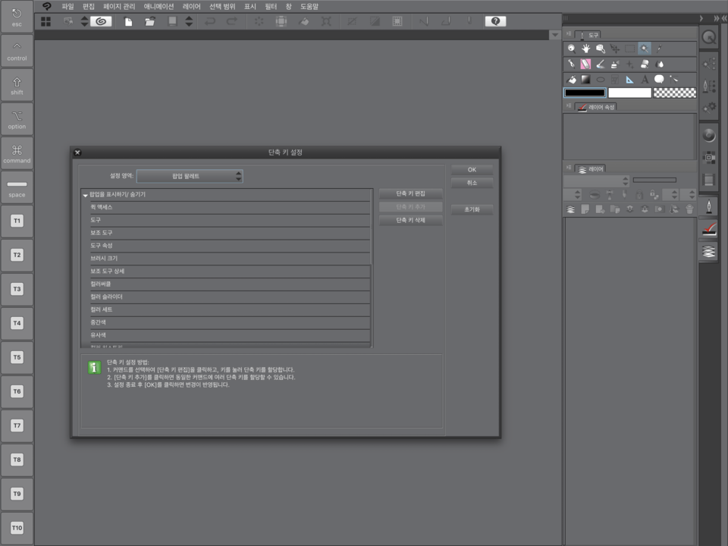728x546 pixels.
Task: Select the blue Ruler triangle tool
Action: 629,79
